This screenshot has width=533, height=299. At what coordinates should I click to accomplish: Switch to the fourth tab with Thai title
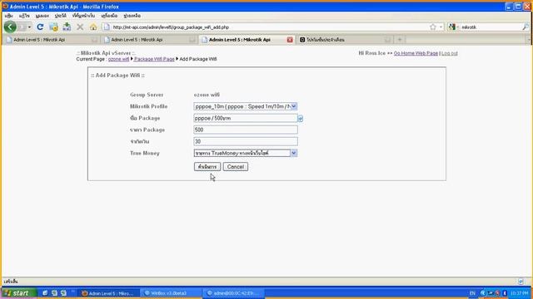click(x=344, y=40)
